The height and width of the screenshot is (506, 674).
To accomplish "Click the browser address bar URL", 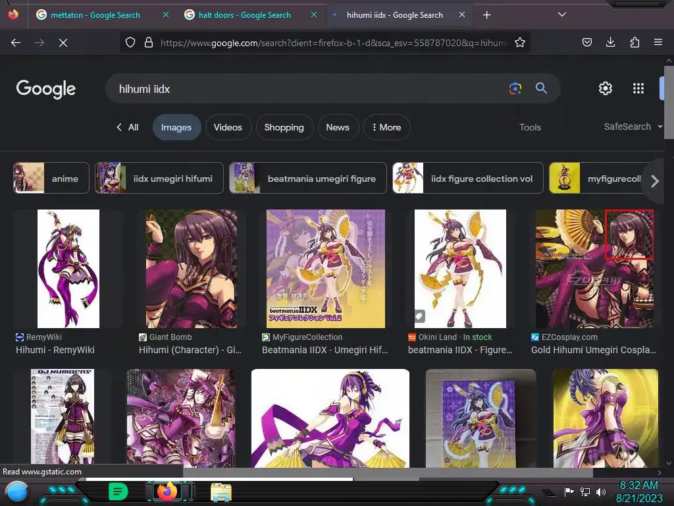I will (x=333, y=43).
